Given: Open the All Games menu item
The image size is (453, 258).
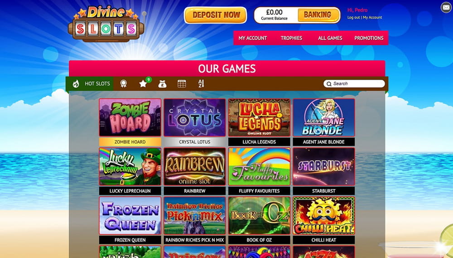Looking at the screenshot, I should point(330,38).
